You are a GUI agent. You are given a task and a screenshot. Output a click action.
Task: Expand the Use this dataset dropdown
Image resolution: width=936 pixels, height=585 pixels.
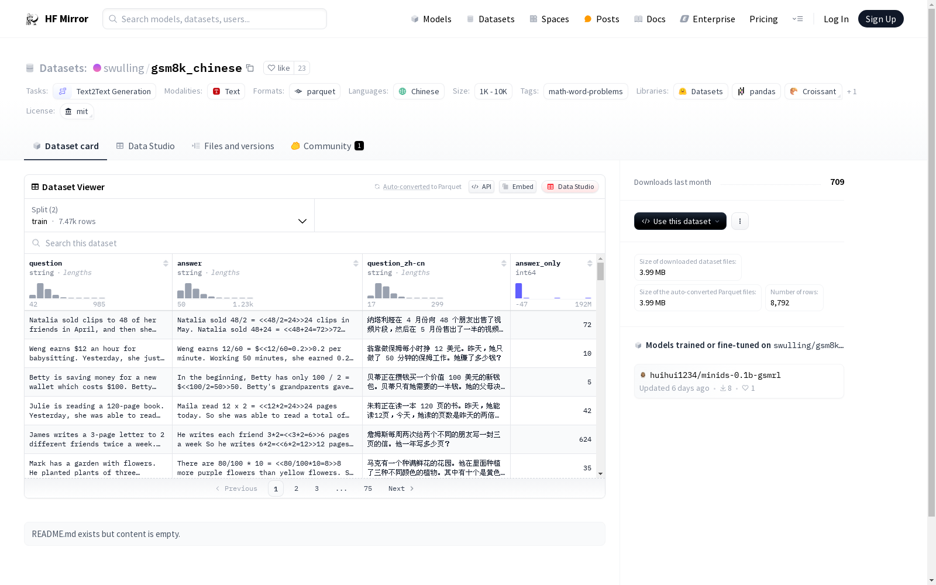click(680, 221)
